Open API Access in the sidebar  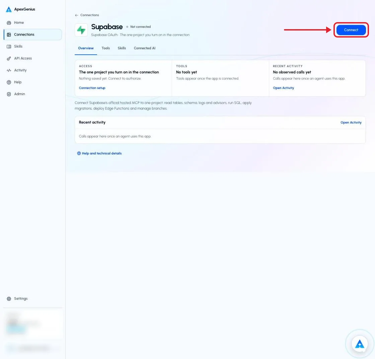click(x=33, y=58)
